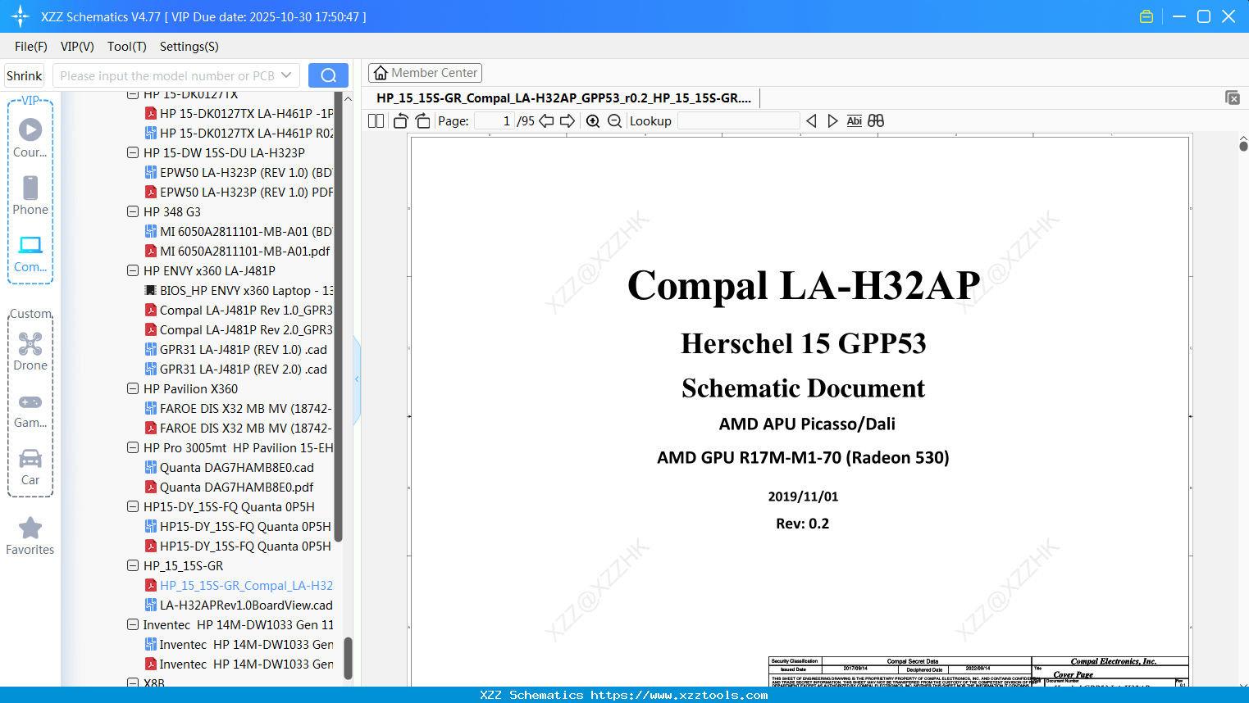Open the Game console category
1249x703 pixels.
click(30, 410)
